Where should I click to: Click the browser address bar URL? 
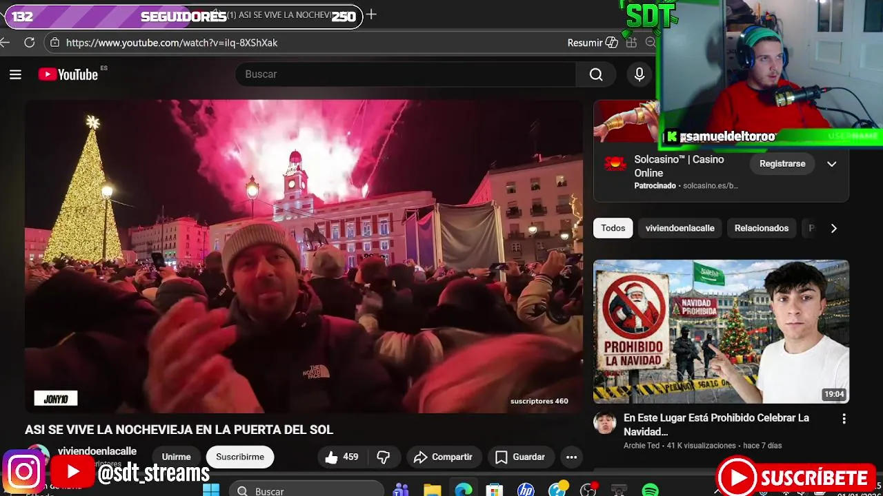click(172, 43)
